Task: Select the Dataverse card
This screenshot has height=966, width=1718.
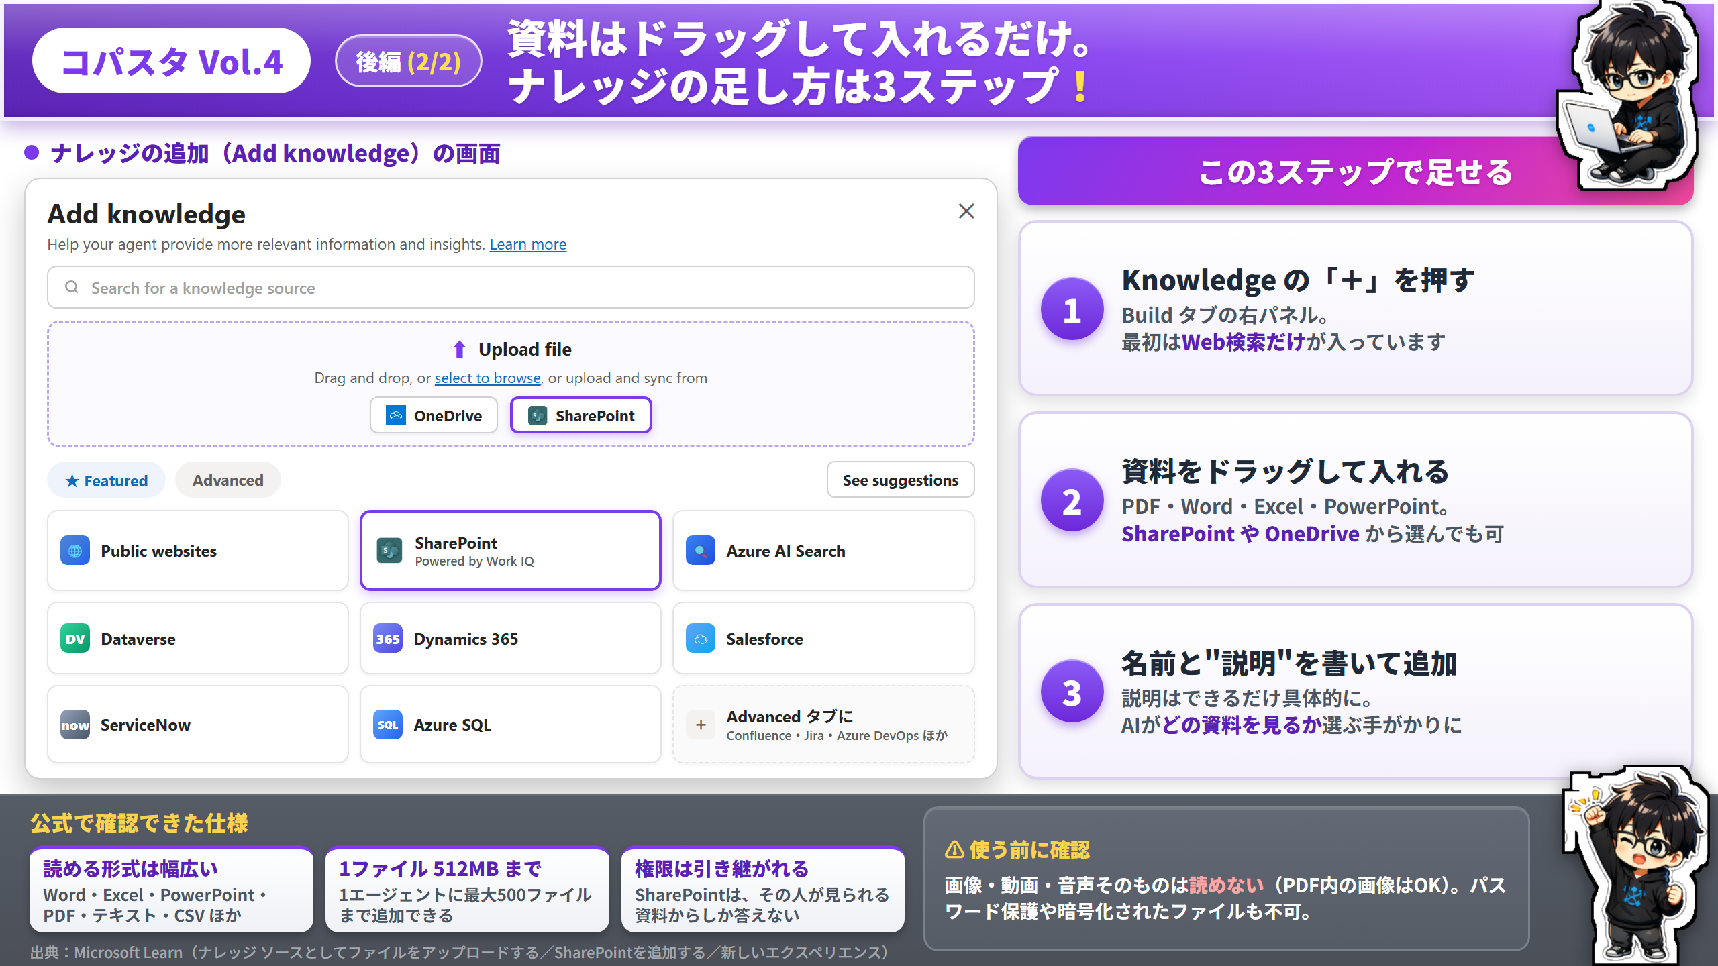Action: 198,638
